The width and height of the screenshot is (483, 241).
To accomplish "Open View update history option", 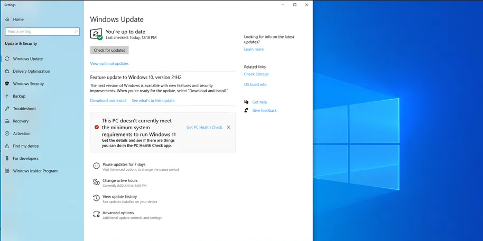I will click(120, 196).
